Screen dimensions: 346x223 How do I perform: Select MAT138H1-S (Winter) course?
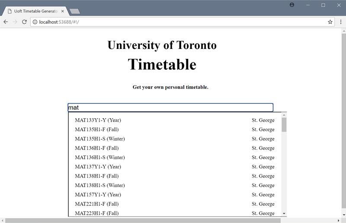(175, 185)
